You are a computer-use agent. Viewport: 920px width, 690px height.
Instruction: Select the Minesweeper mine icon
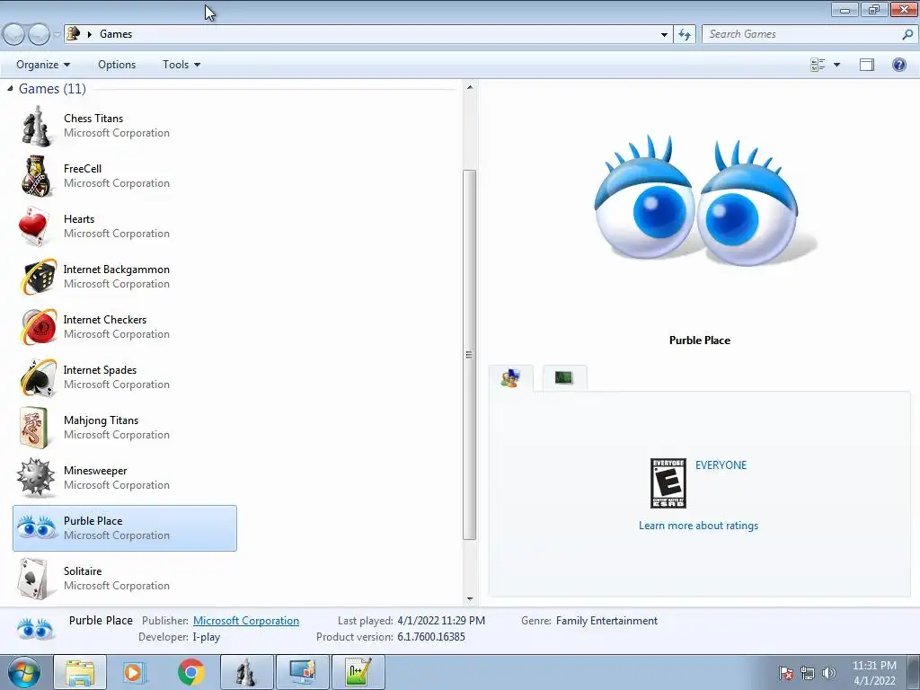pos(36,478)
